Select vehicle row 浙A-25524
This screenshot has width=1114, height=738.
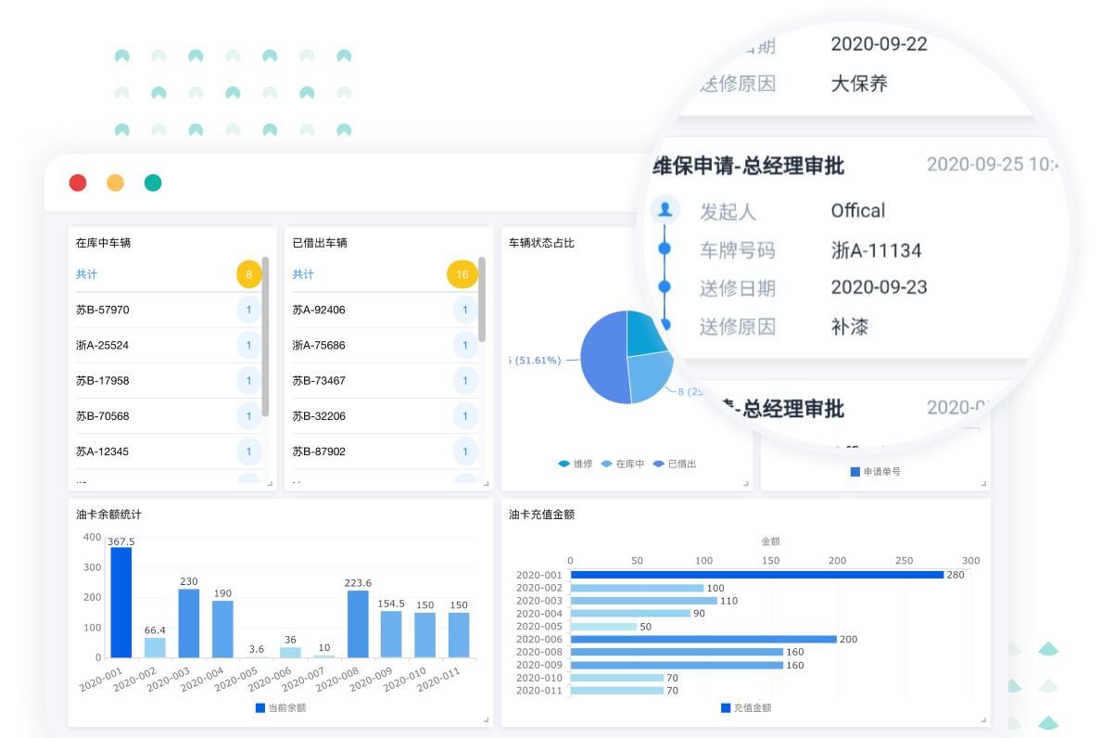[168, 345]
